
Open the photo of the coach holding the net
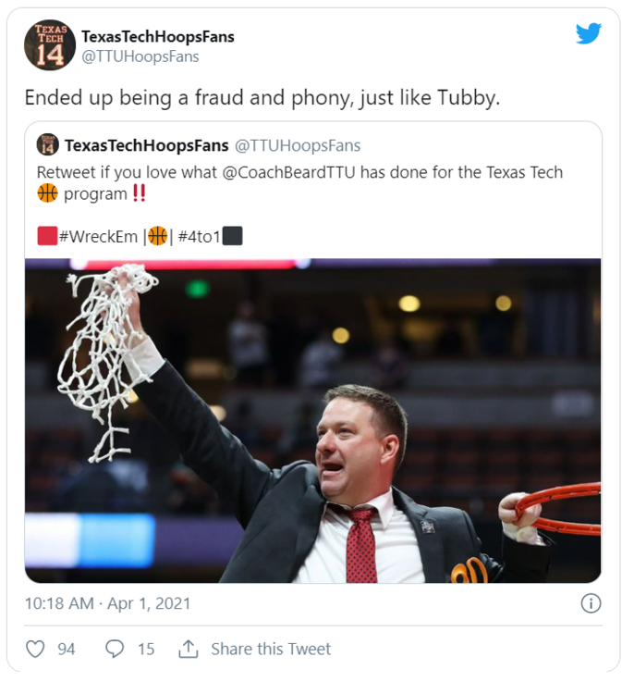pos(312,420)
